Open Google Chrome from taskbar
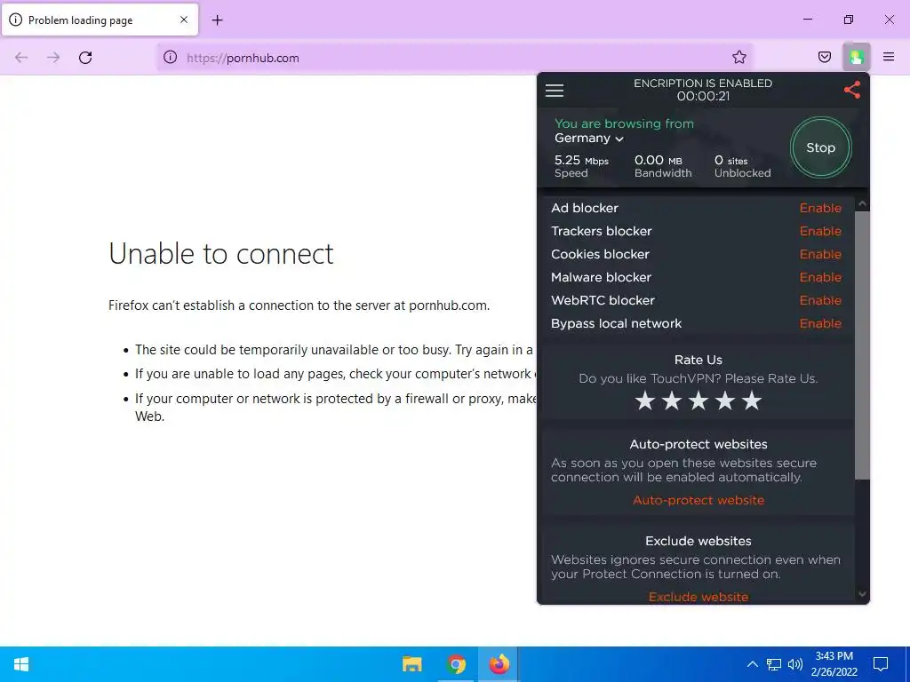 pyautogui.click(x=457, y=664)
